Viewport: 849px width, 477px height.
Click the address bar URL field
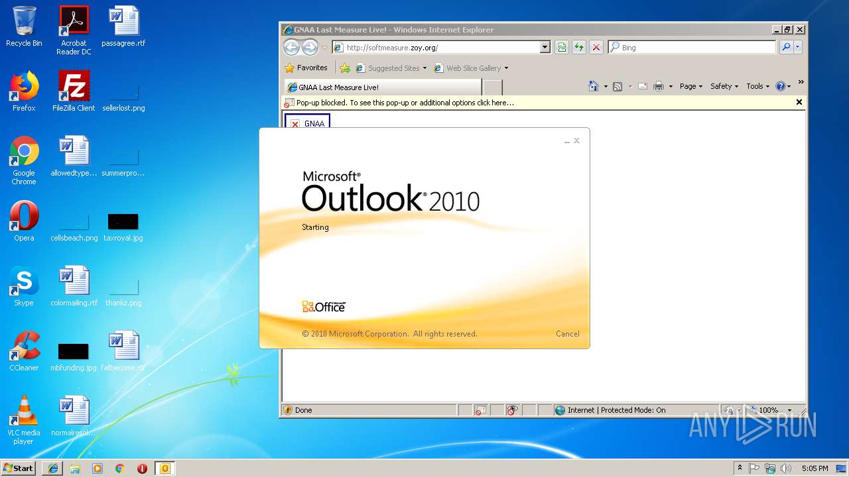[436, 47]
